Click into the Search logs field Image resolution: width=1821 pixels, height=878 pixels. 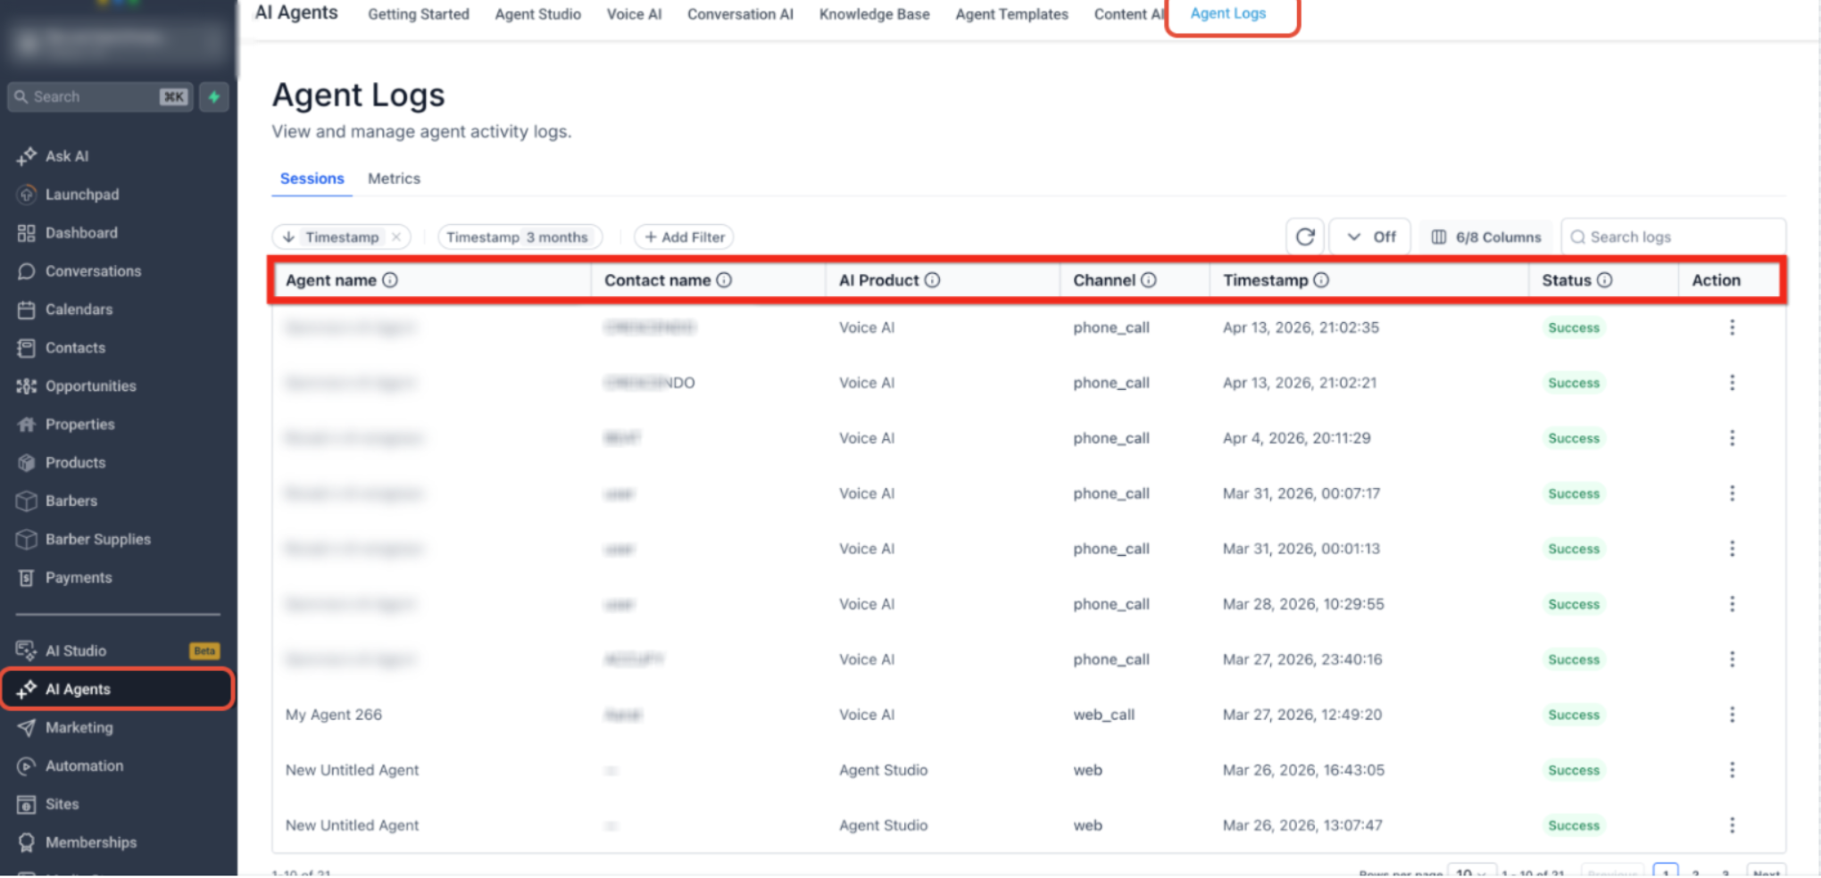point(1674,236)
